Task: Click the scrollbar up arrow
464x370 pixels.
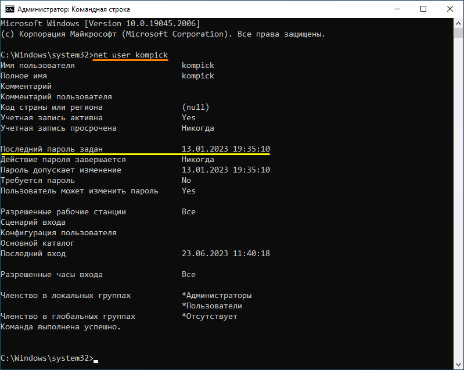Action: pos(458,23)
